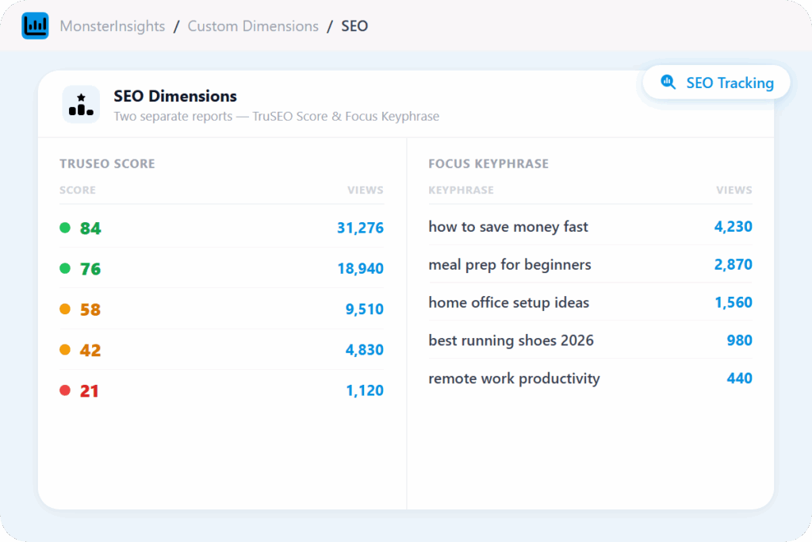This screenshot has width=812, height=542.
Task: Select 'best running shoes 2026' keyphrase
Action: (511, 340)
